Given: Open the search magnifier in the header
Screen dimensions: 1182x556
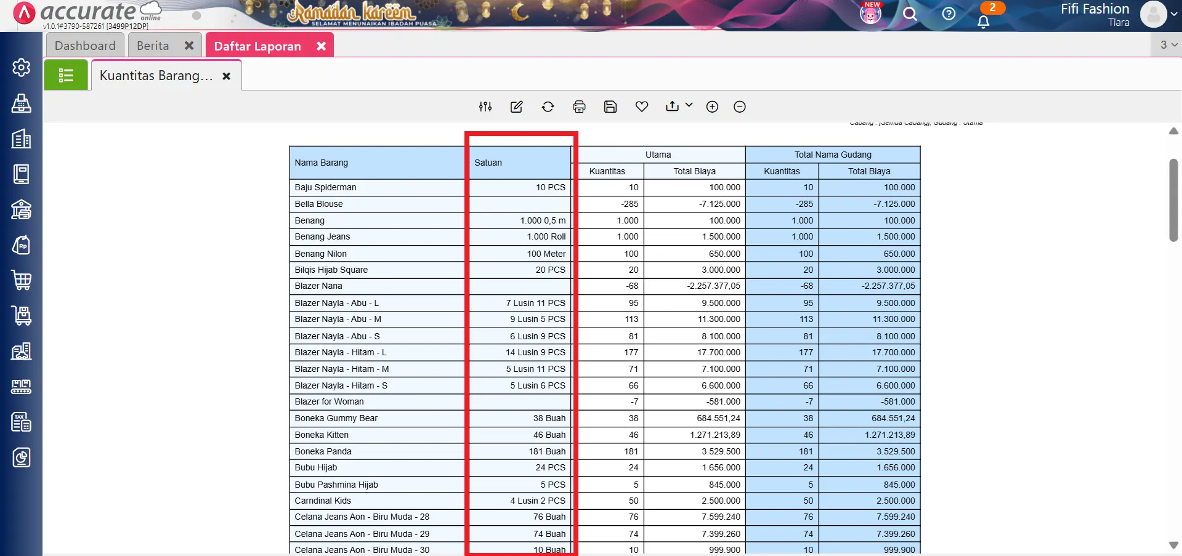Looking at the screenshot, I should click(x=909, y=14).
